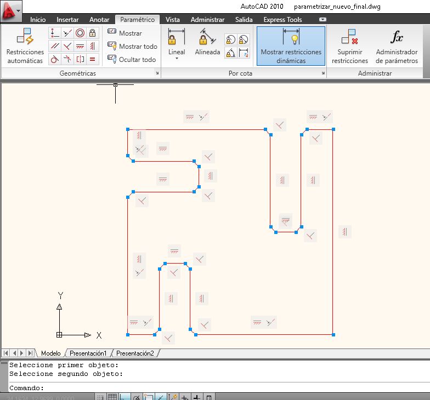Viewport: 430px width, 400px height.
Task: Switch to the Anotar ribbon tab
Action: 99,20
